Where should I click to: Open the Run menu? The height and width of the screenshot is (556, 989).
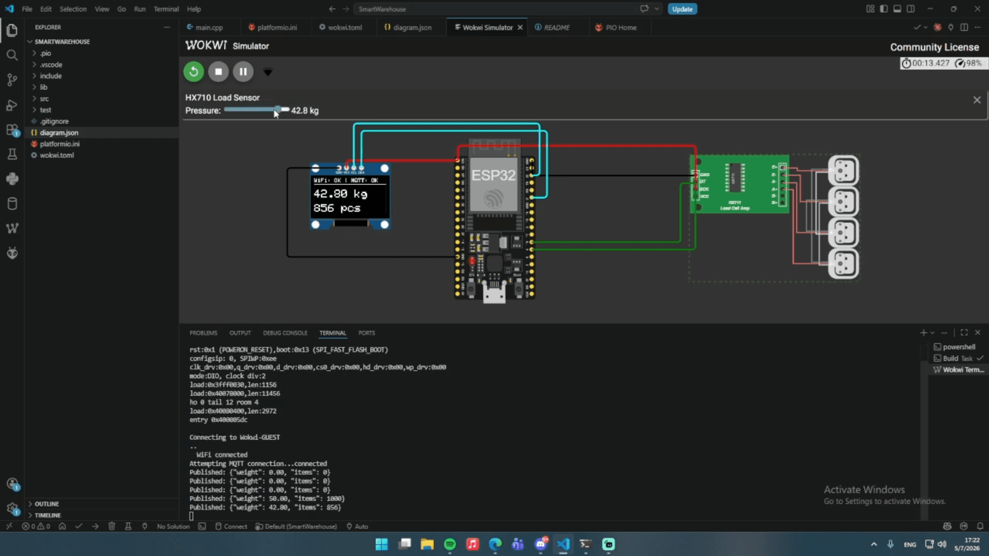139,9
